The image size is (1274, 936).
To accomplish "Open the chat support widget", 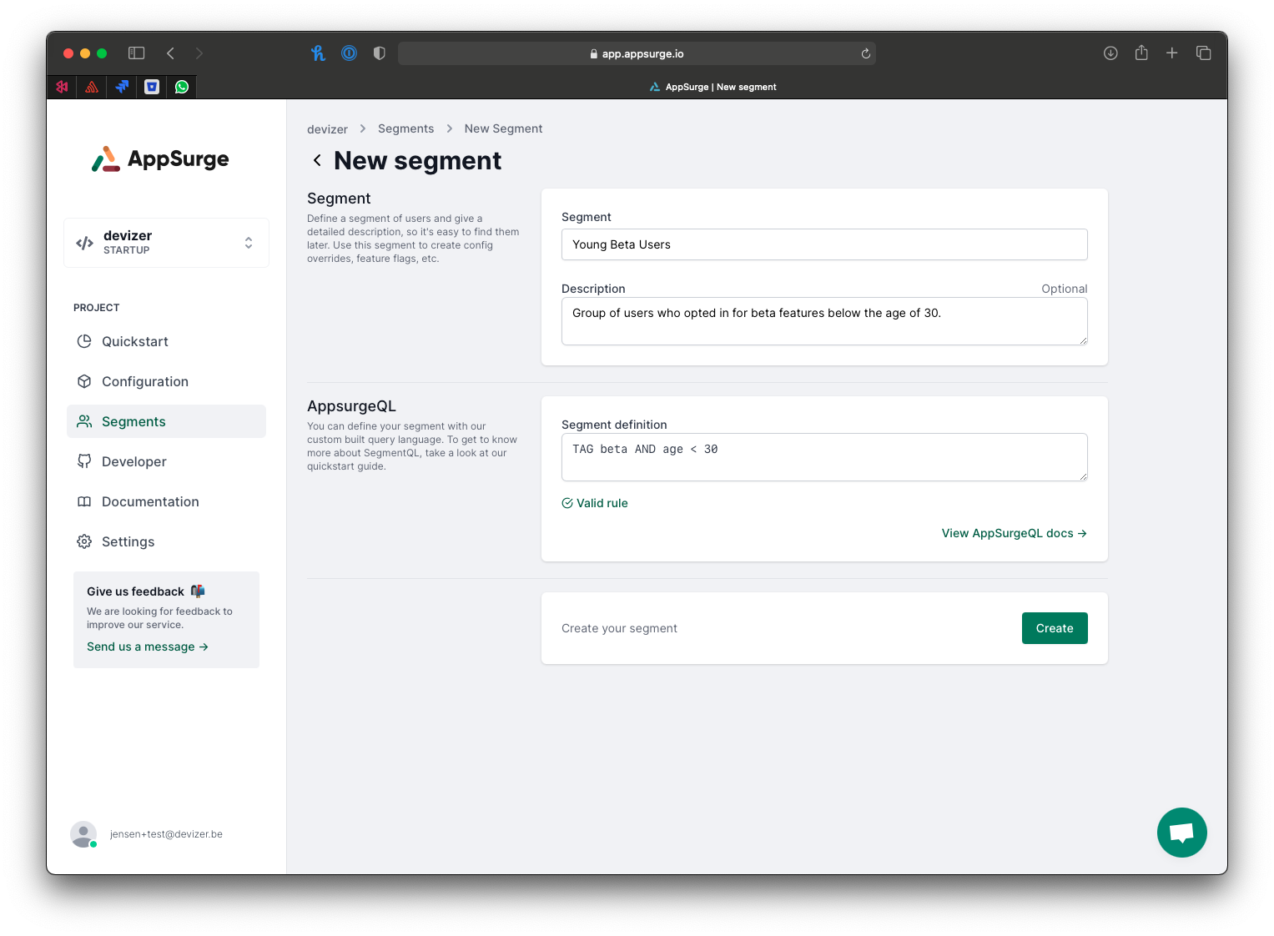I will tap(1182, 833).
